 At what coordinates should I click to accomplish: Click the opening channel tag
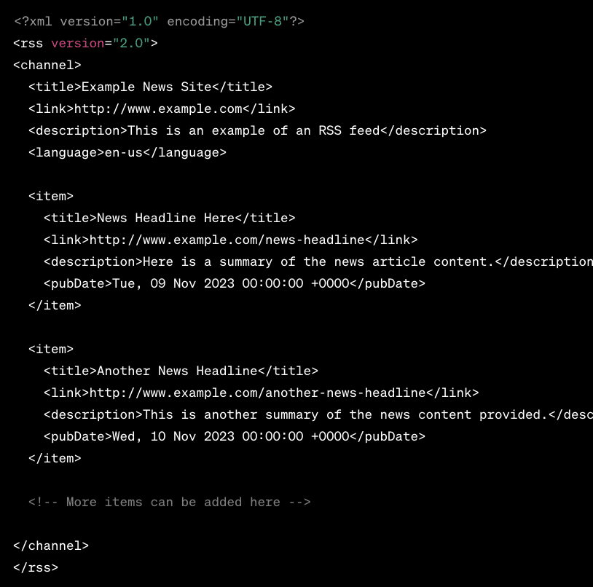coord(47,65)
